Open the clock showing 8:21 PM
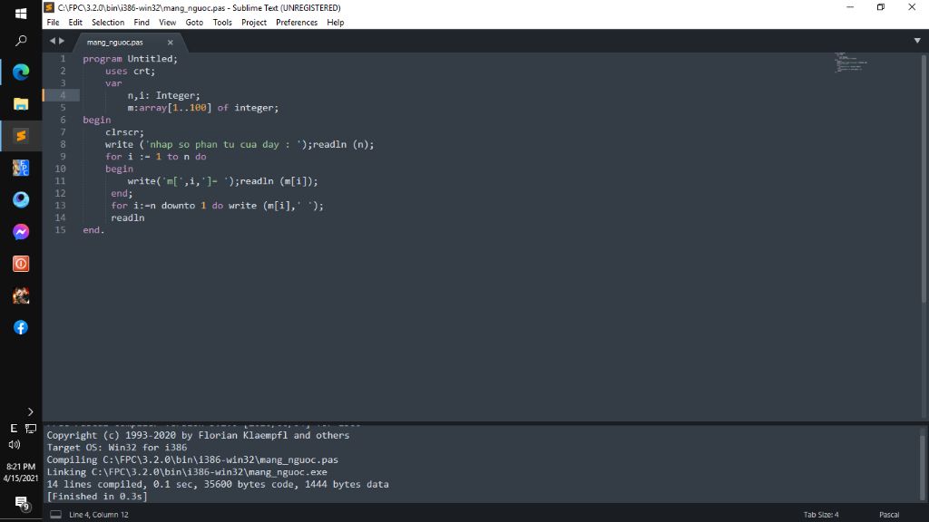This screenshot has width=929, height=522. pos(21,472)
